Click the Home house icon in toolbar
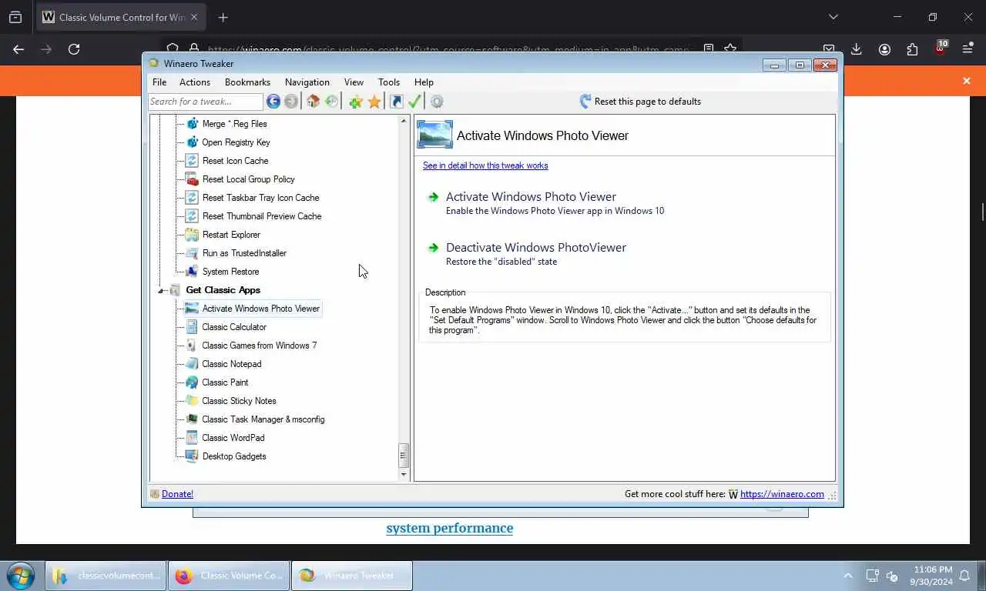The width and height of the screenshot is (986, 591). point(313,102)
